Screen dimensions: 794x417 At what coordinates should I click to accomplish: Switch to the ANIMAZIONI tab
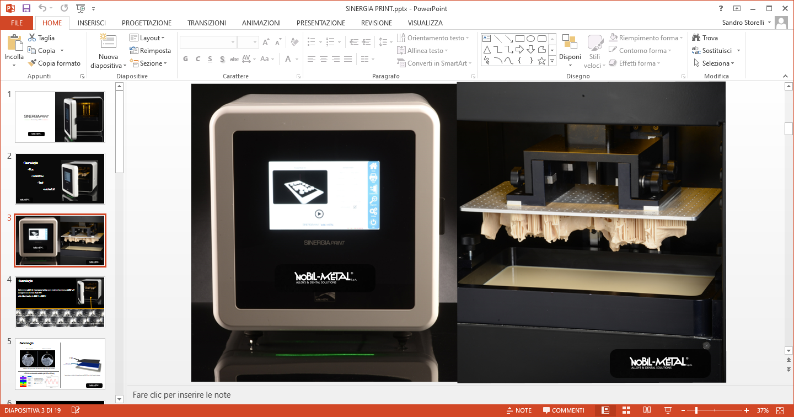pyautogui.click(x=261, y=23)
